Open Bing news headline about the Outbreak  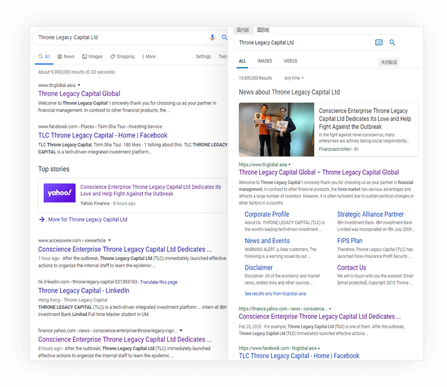[x=365, y=119]
